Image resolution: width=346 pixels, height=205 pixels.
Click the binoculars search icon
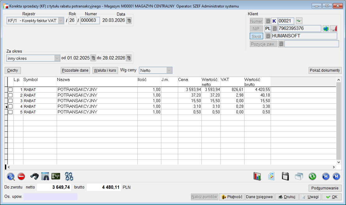(x=35, y=177)
